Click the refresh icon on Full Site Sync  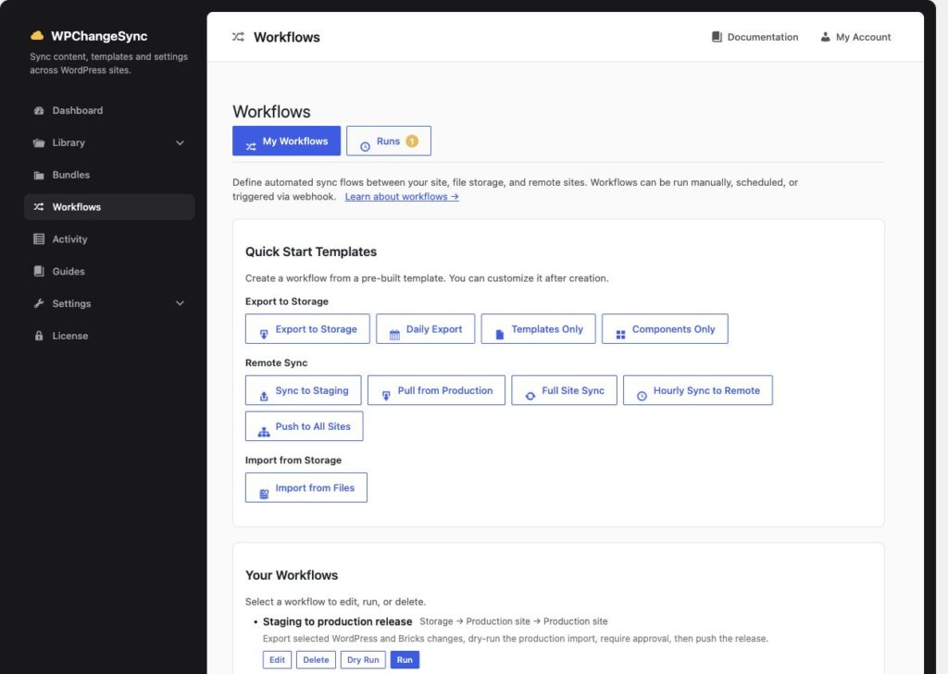[x=530, y=396]
